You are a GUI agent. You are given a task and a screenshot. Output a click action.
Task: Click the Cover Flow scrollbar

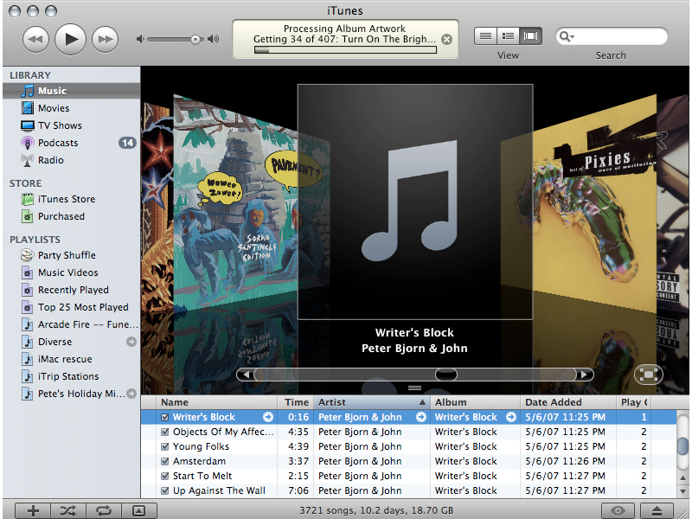[445, 374]
